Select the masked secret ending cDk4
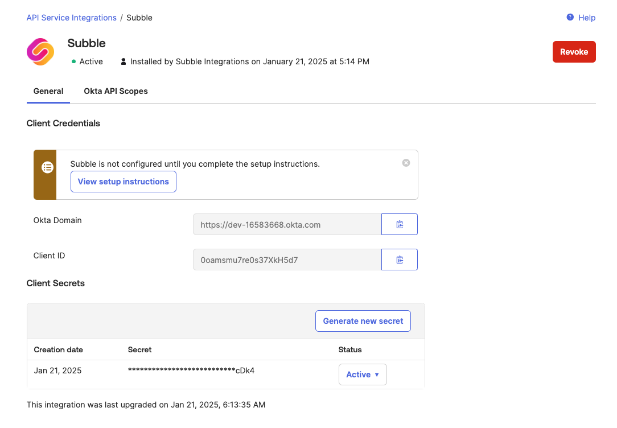 tap(191, 371)
